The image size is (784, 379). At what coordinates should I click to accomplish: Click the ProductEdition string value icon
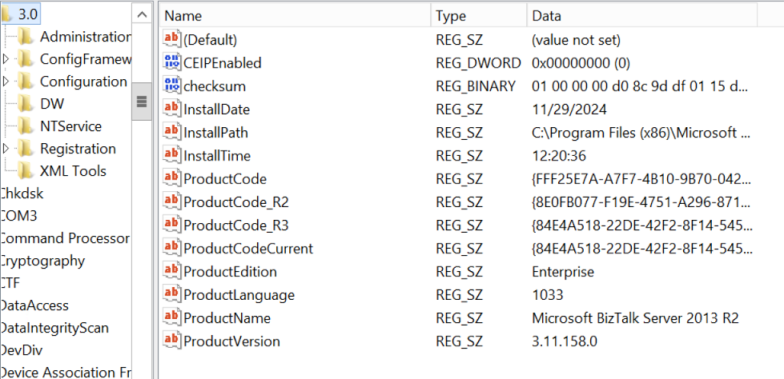171,271
